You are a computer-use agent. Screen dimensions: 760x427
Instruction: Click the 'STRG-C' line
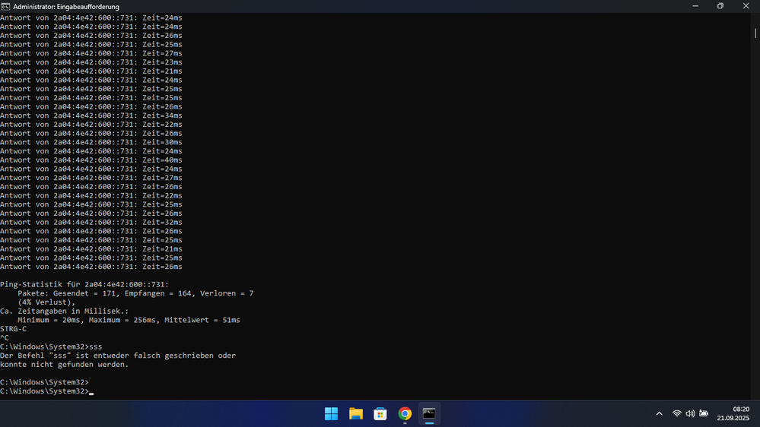pyautogui.click(x=14, y=329)
